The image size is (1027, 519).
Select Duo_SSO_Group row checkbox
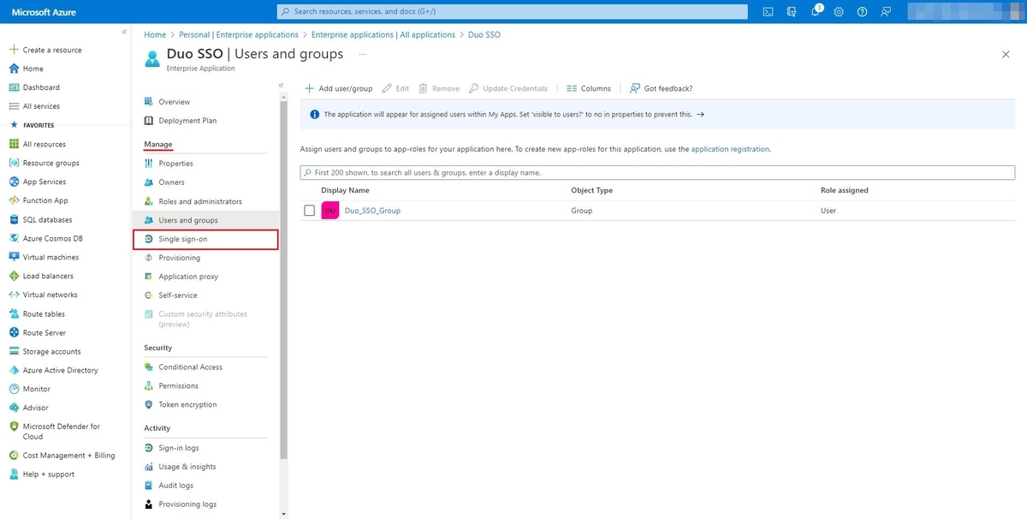309,211
